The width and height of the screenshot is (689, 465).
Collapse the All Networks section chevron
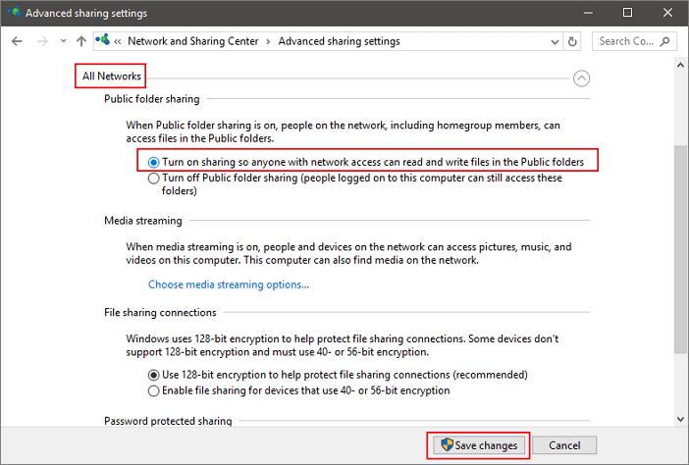[x=581, y=78]
